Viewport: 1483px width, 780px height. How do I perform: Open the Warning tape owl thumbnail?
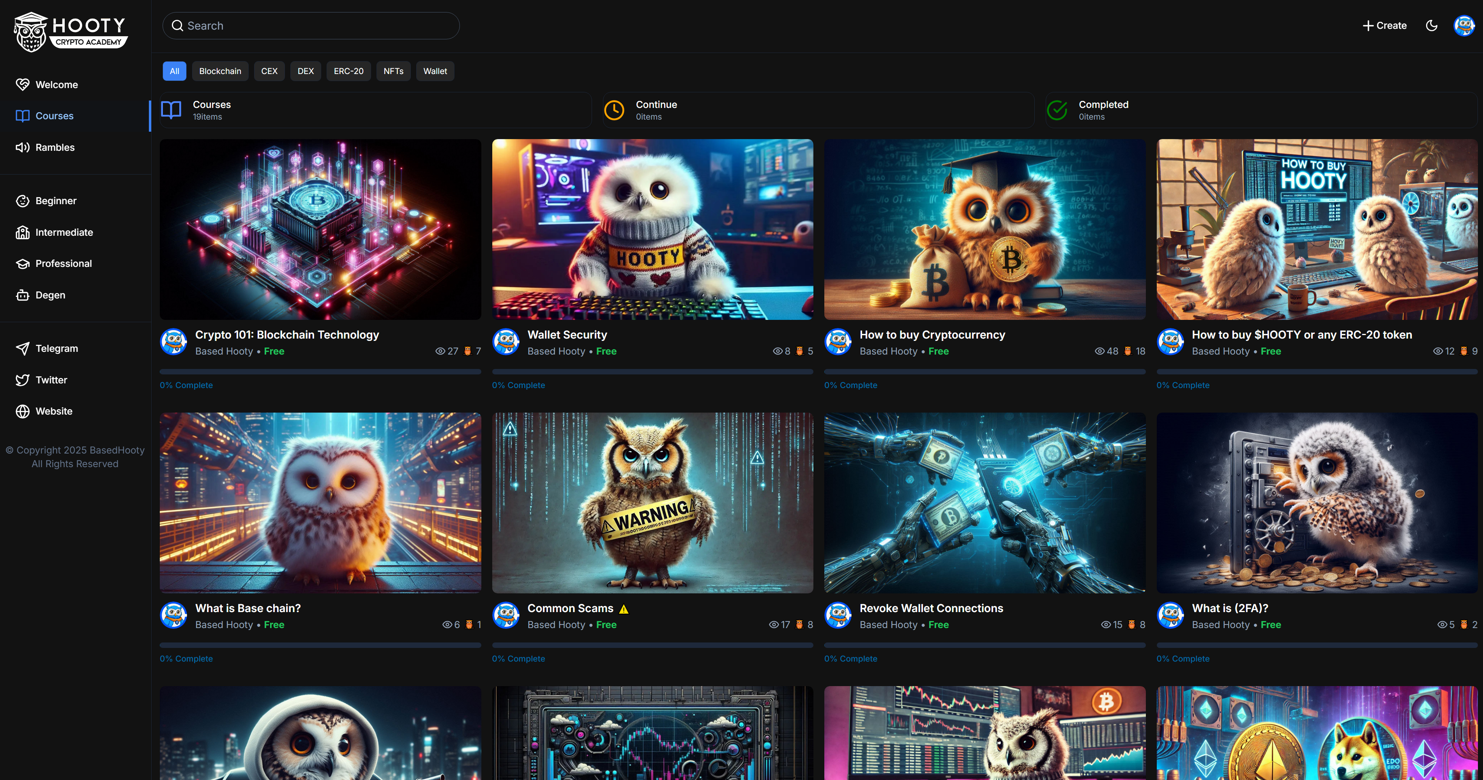652,503
